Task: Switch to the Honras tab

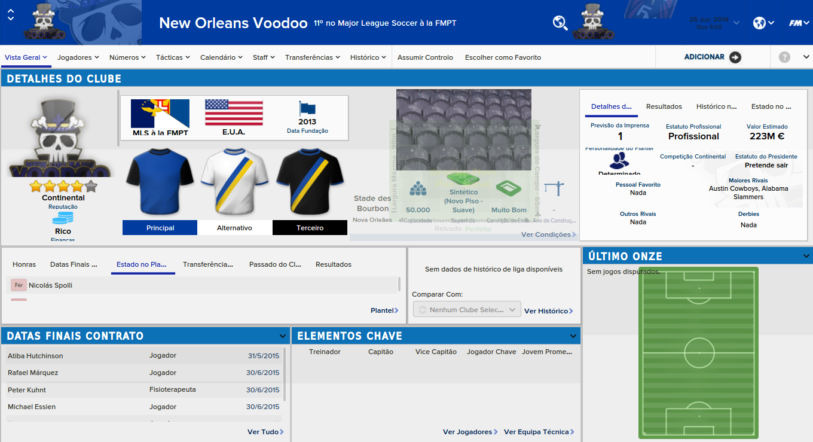Action: point(24,264)
